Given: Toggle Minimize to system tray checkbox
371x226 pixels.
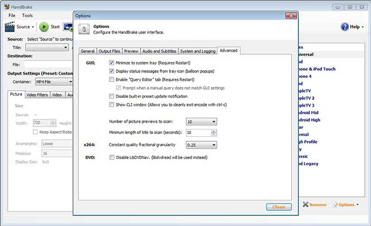Looking at the screenshot, I should pyautogui.click(x=111, y=62).
